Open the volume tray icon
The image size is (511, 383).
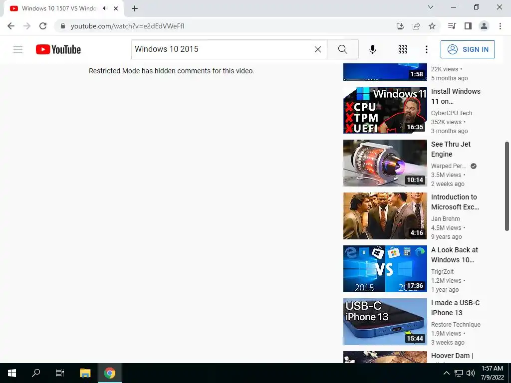point(470,373)
